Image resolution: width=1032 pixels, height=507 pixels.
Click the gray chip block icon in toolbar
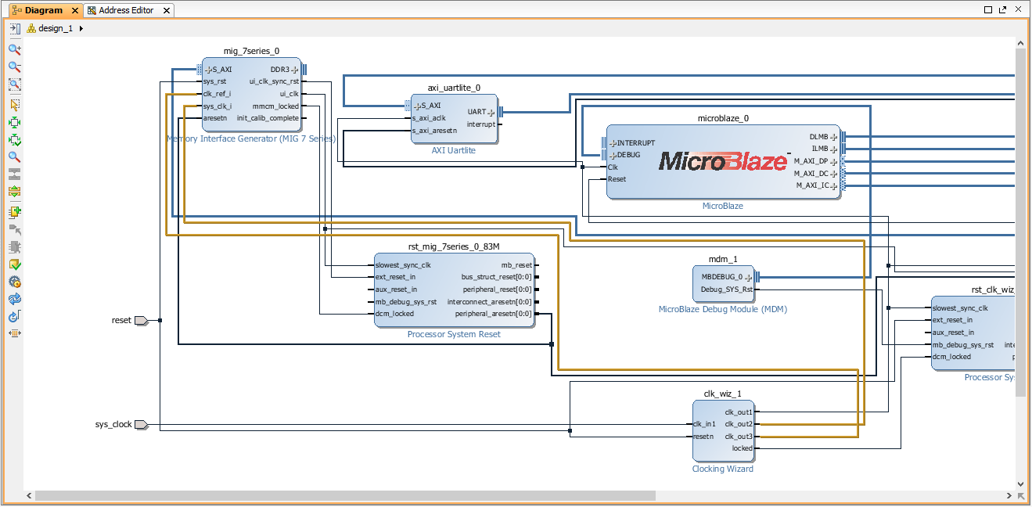tap(14, 247)
